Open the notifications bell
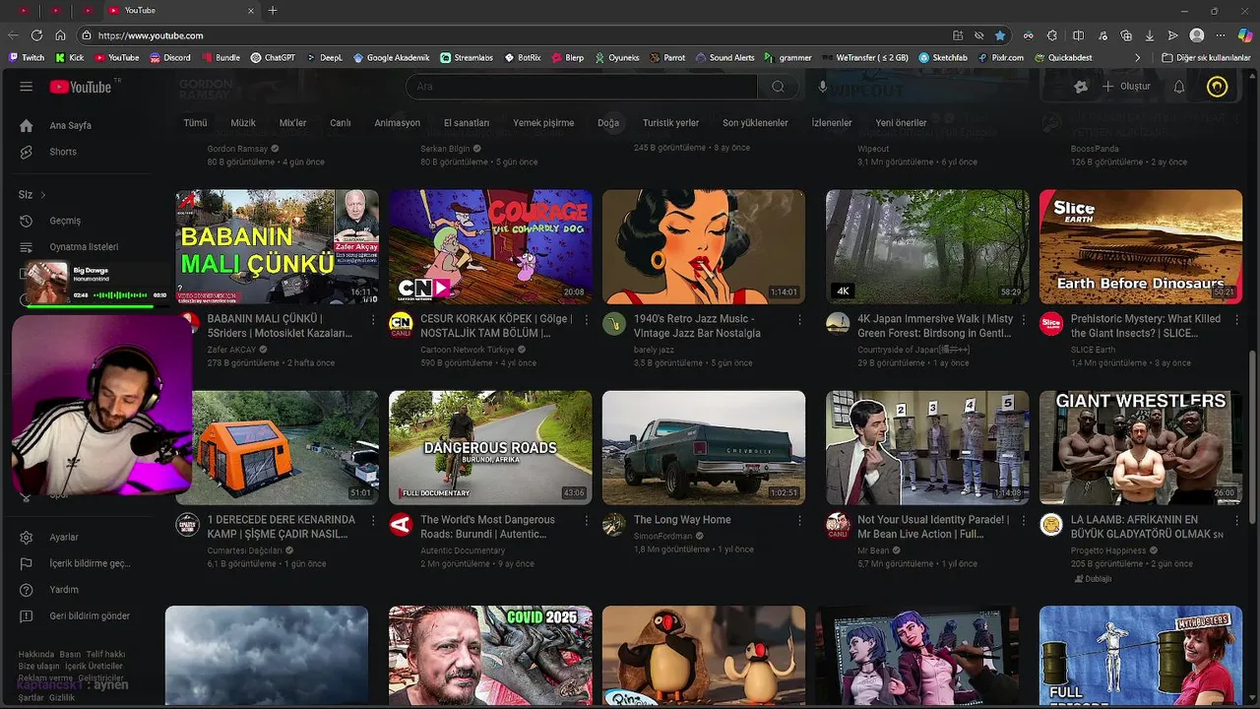 click(1178, 87)
